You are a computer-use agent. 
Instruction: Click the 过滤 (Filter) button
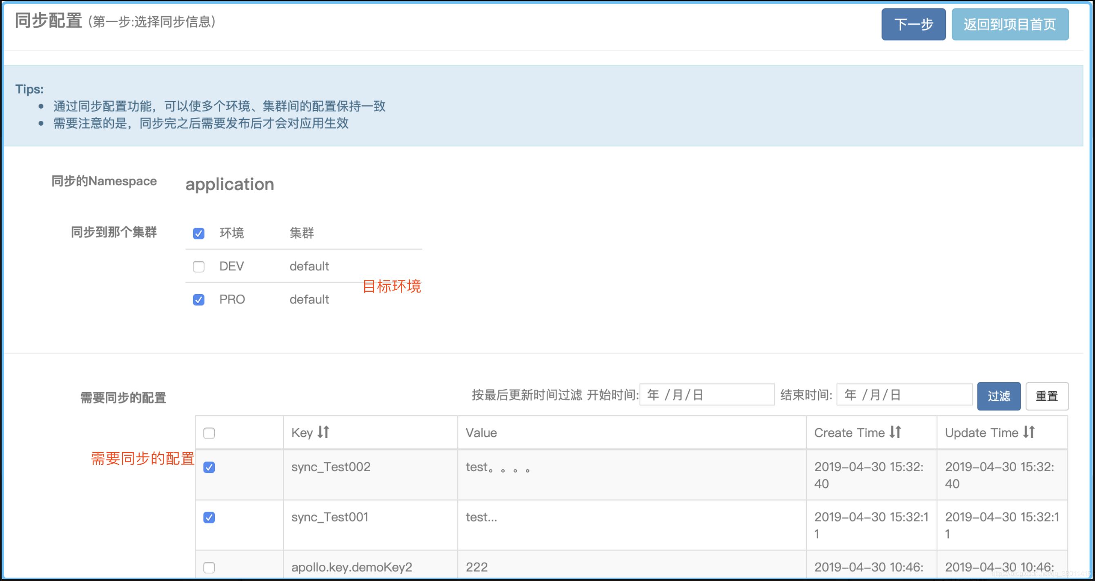click(999, 395)
